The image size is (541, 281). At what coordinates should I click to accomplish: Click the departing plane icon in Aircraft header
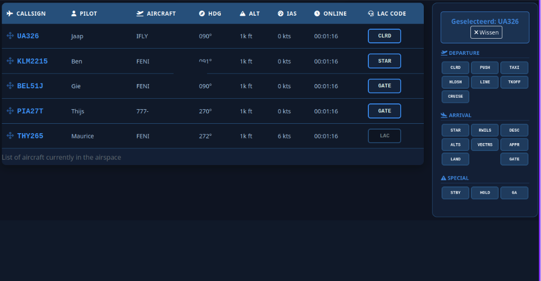(140, 14)
